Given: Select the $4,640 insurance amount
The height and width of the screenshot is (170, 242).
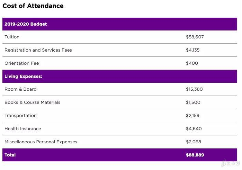Looking at the screenshot, I should pos(194,129).
